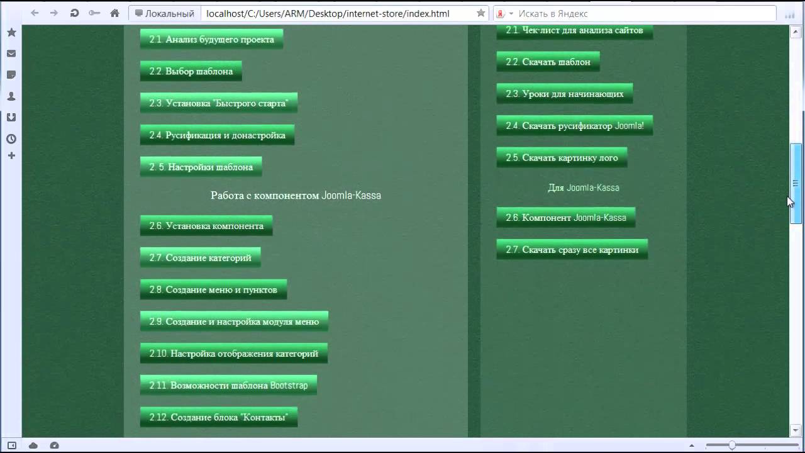805x453 pixels.
Task: Click the Для Joomla-Kassa subheading
Action: pyautogui.click(x=584, y=187)
